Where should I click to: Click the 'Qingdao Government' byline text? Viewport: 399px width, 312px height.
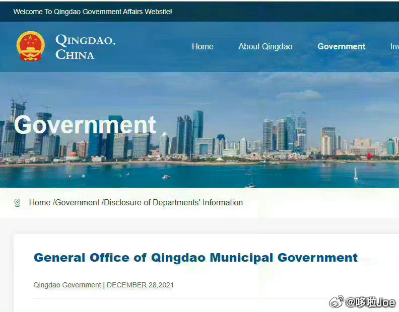point(67,285)
